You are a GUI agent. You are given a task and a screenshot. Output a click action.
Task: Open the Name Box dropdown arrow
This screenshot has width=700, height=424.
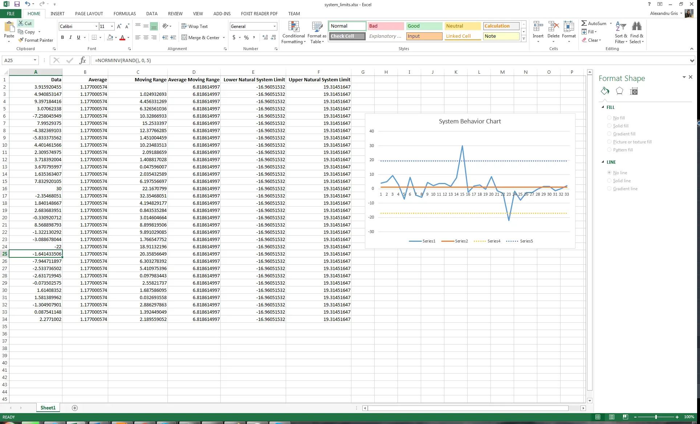(x=35, y=60)
